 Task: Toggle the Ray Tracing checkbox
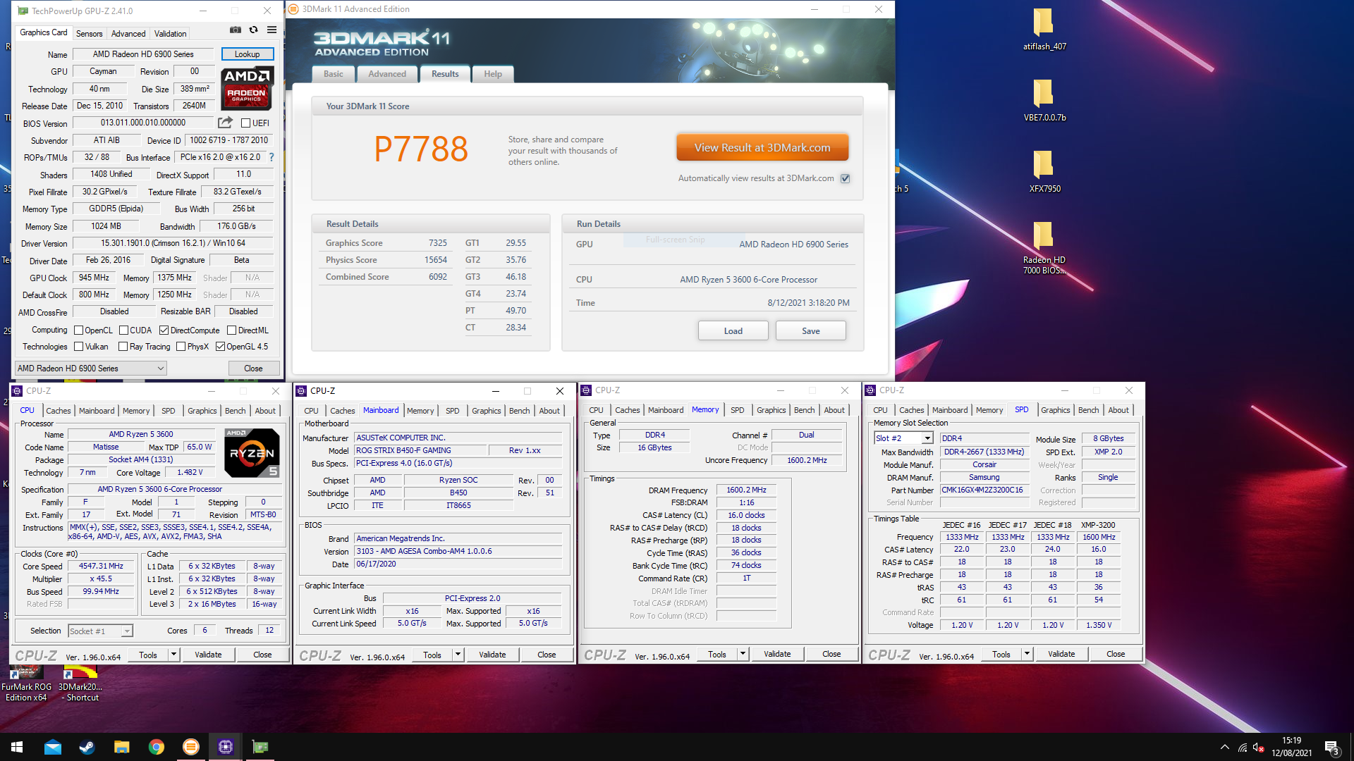tap(123, 347)
